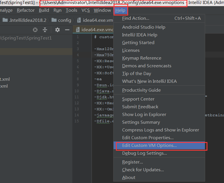Screen dimensions: 224x183
Task: Click the -Xms128 line in editor
Action: click(x=104, y=49)
